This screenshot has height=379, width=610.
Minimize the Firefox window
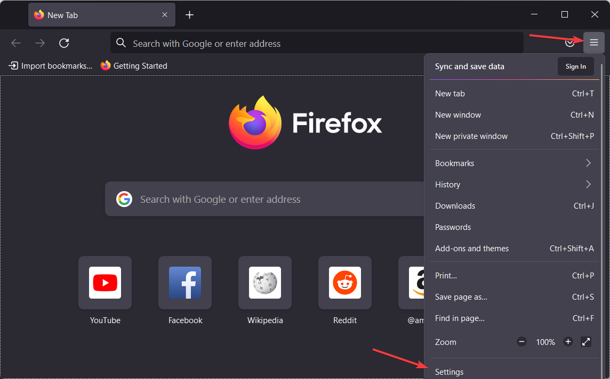coord(534,14)
